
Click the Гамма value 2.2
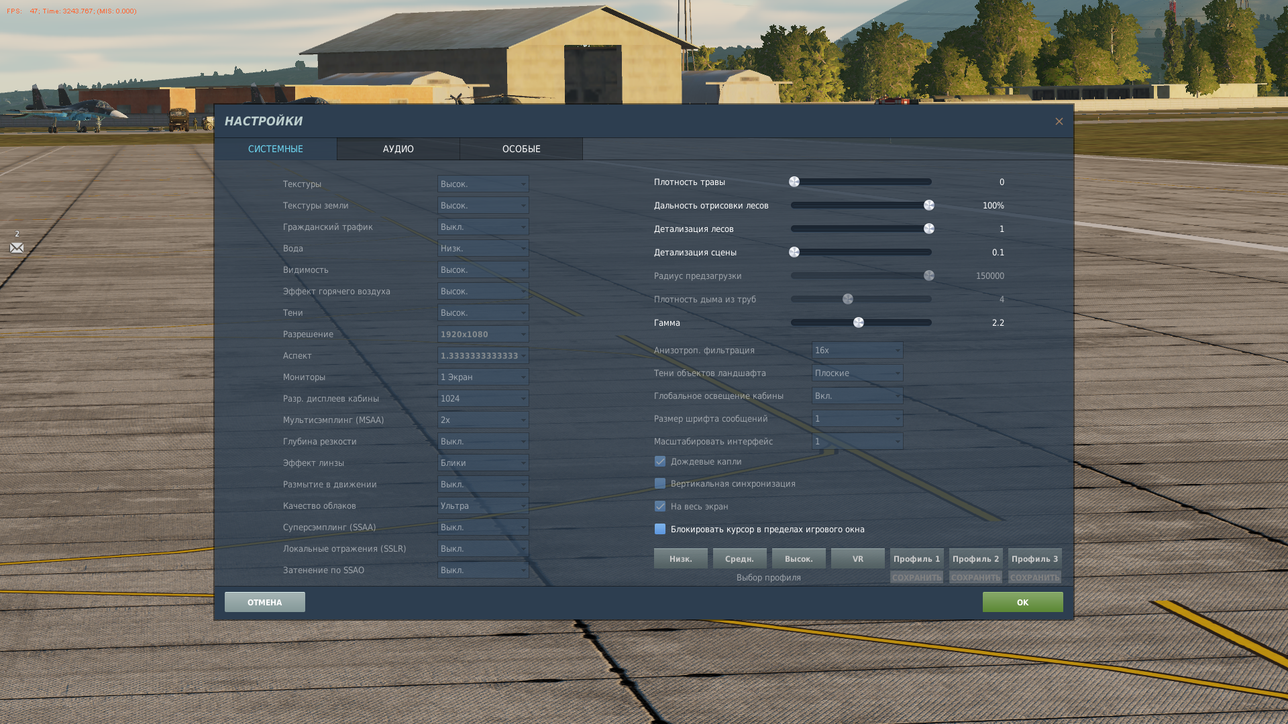click(998, 322)
